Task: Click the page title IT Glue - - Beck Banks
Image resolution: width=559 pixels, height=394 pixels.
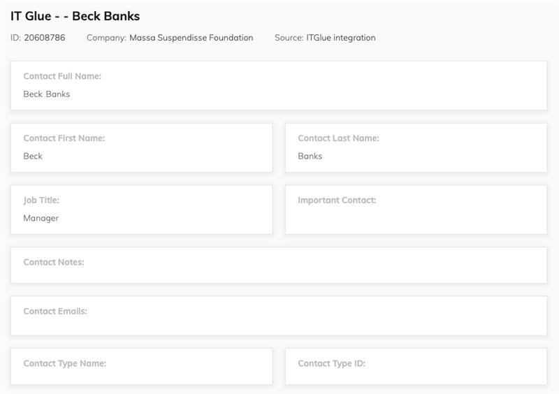Action: pyautogui.click(x=75, y=16)
